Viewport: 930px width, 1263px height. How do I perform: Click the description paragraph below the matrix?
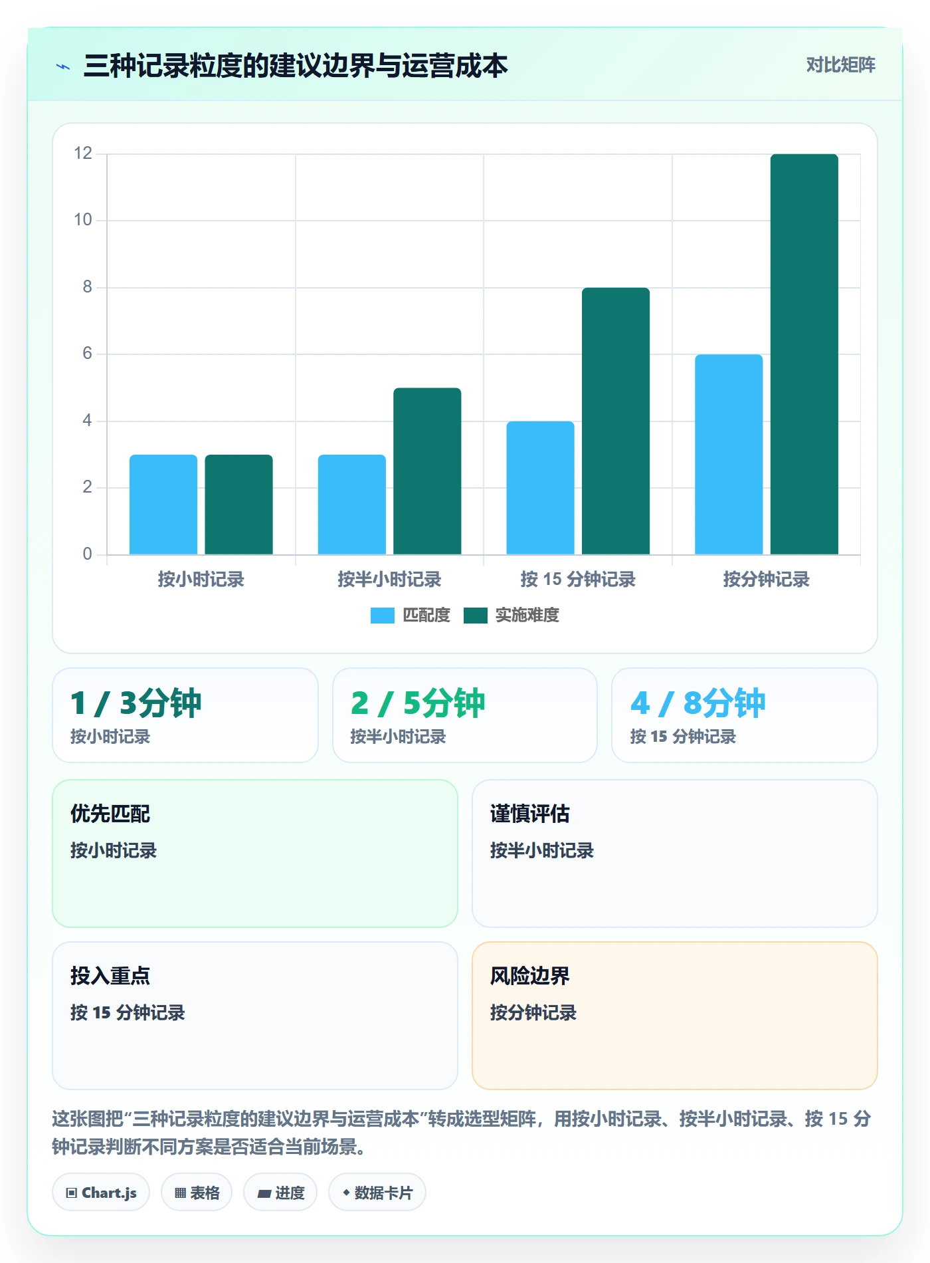(x=462, y=1133)
